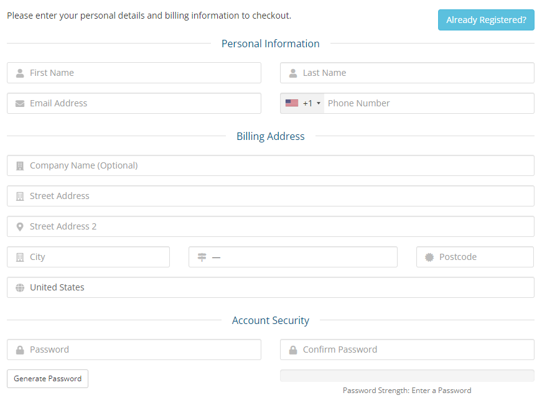Click the password strength meter bar
The image size is (542, 403).
point(407,376)
